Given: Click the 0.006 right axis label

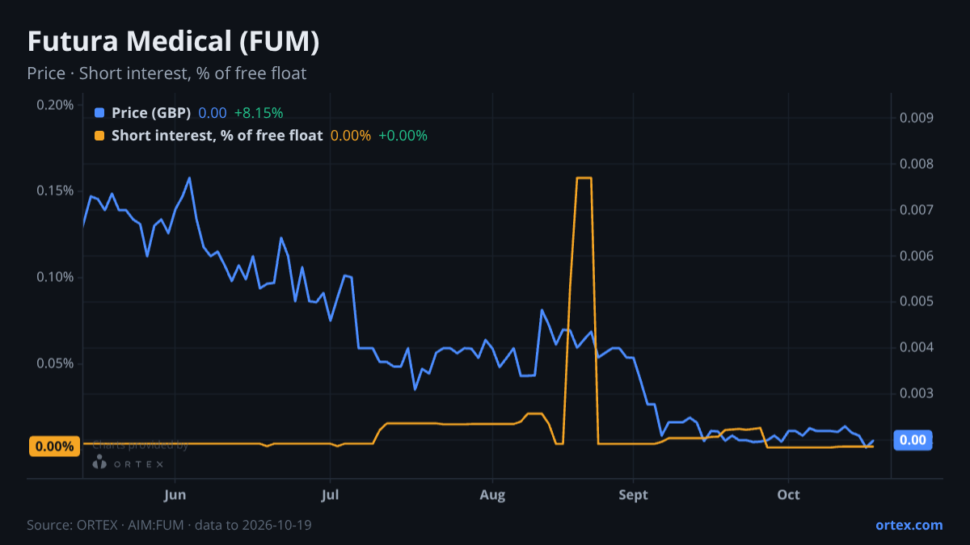Looking at the screenshot, I should tap(917, 256).
